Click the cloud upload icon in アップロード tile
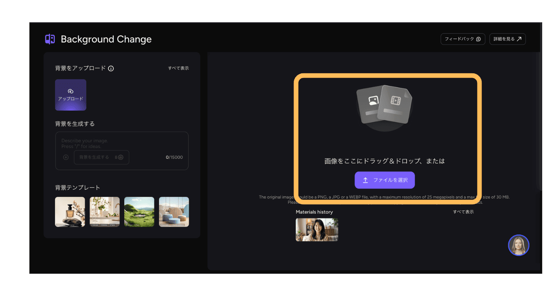 (70, 91)
